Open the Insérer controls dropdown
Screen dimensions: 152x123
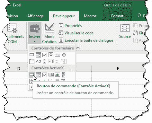34,33
